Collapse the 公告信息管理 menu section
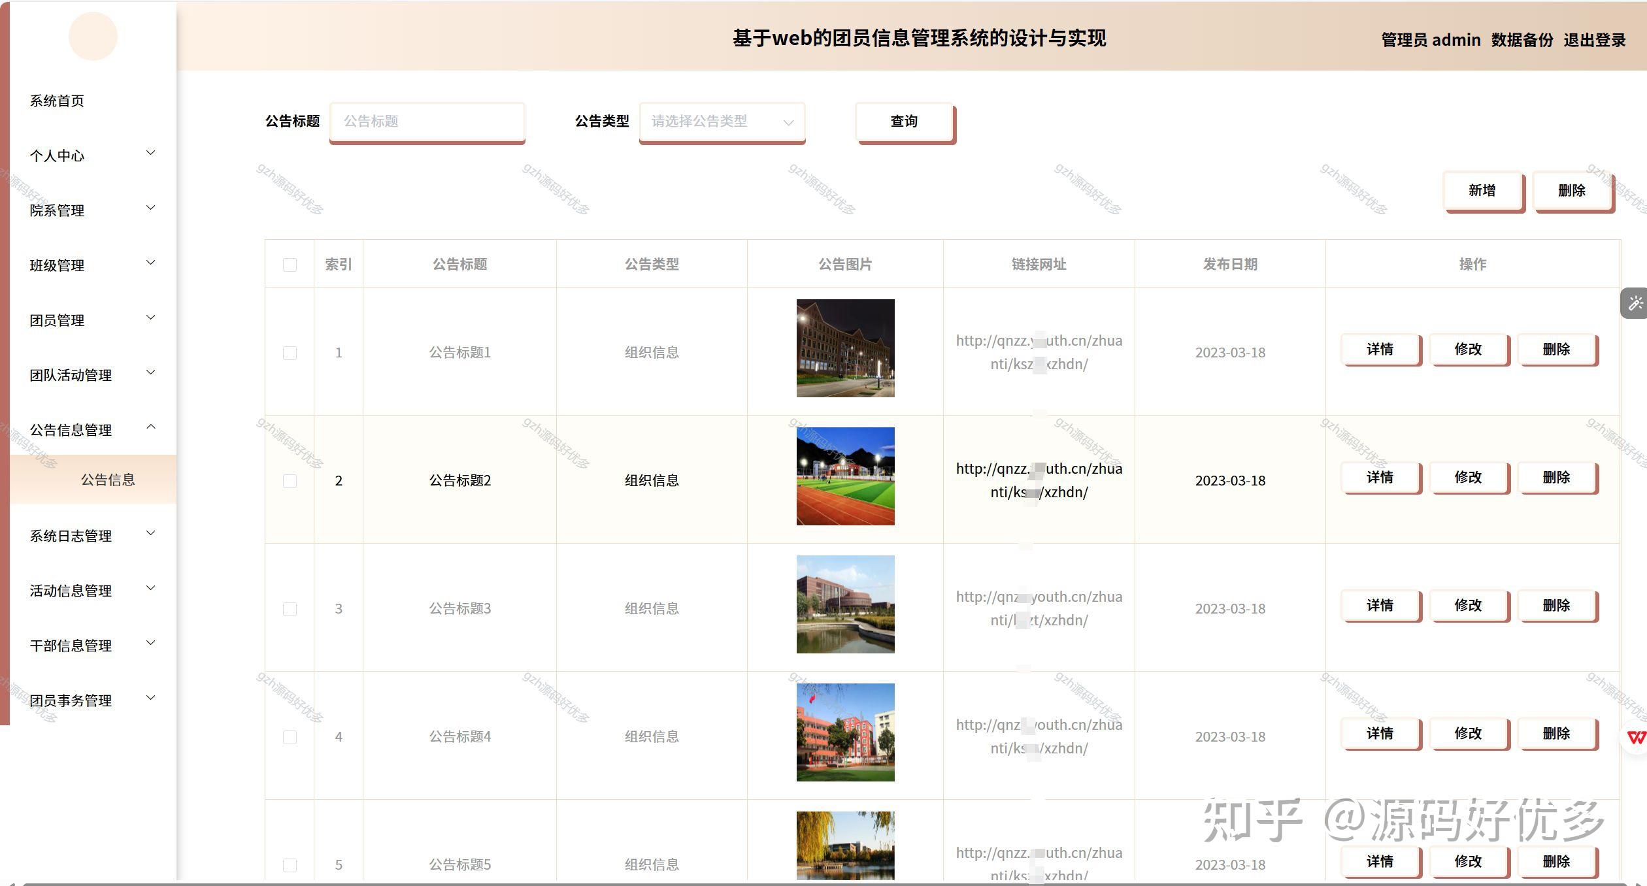 point(72,429)
